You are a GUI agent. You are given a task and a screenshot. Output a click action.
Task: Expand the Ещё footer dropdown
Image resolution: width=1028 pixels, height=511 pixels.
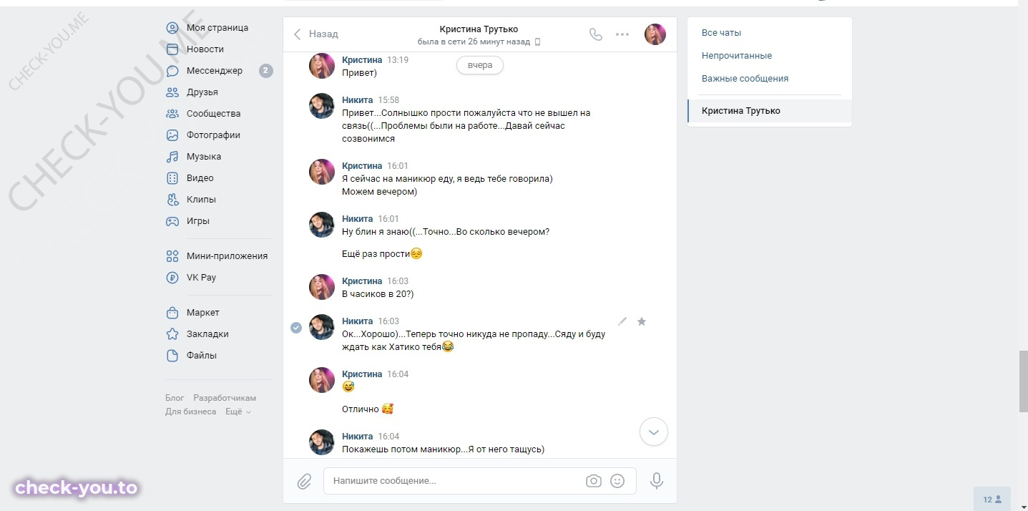(238, 412)
